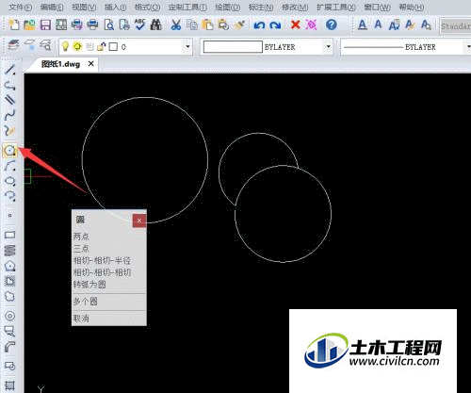The height and width of the screenshot is (393, 471).
Task: Open the 编辑(E) menu
Action: click(x=52, y=7)
